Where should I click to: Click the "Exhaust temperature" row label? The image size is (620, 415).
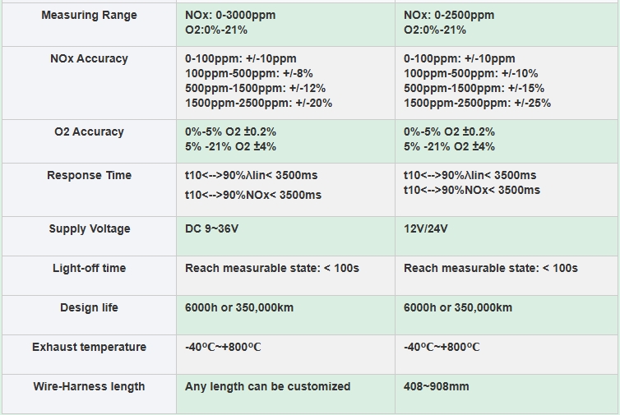pos(89,348)
